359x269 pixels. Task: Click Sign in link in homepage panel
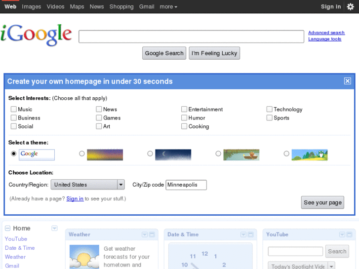click(x=75, y=198)
